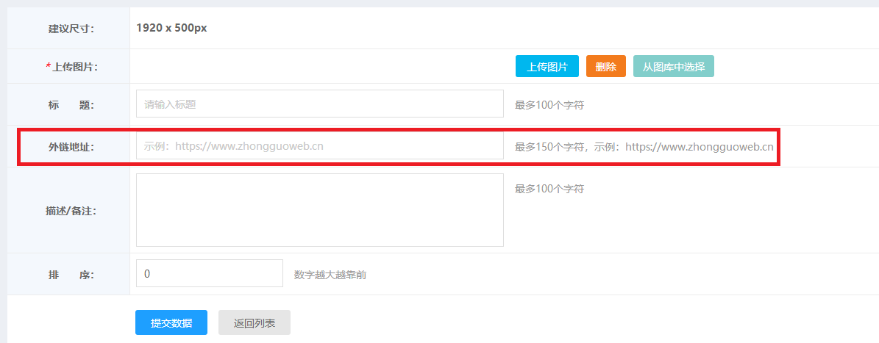Click the 数字越大越靠前 sorting hint
Viewport: 879px width, 343px height.
[x=330, y=275]
